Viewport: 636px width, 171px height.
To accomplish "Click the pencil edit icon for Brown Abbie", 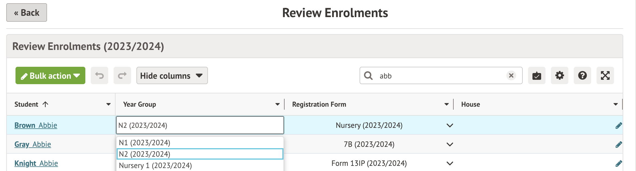I will tap(619, 125).
